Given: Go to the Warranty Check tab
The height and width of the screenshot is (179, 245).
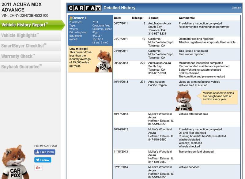Looking at the screenshot, I should (x=30, y=56).
